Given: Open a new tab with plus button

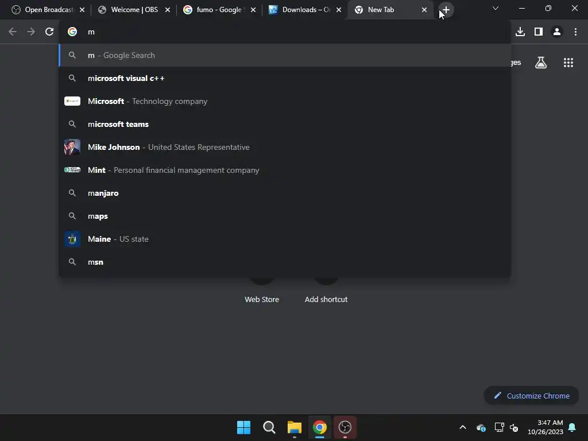Looking at the screenshot, I should pyautogui.click(x=446, y=10).
